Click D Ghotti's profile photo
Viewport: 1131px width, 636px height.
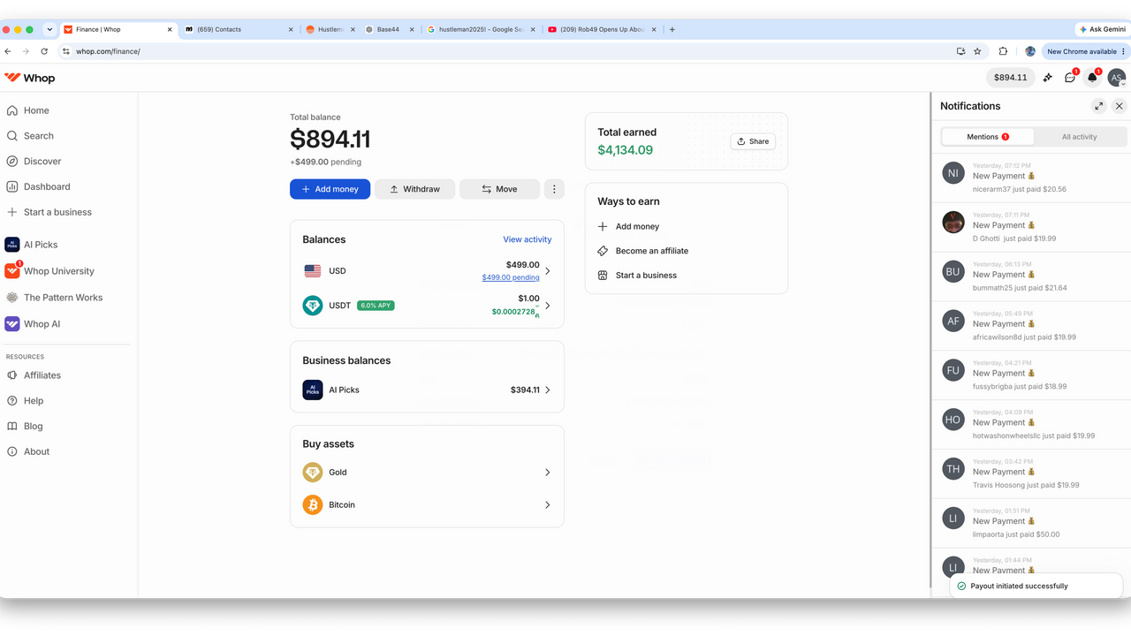click(x=953, y=223)
